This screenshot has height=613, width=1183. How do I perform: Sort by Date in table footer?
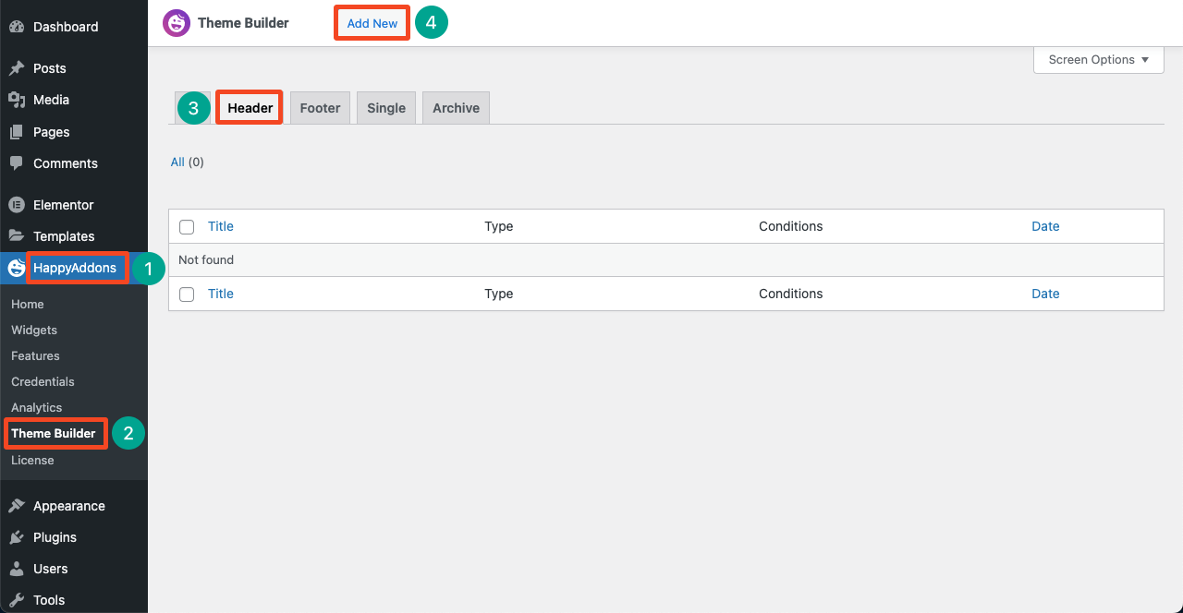pos(1045,294)
